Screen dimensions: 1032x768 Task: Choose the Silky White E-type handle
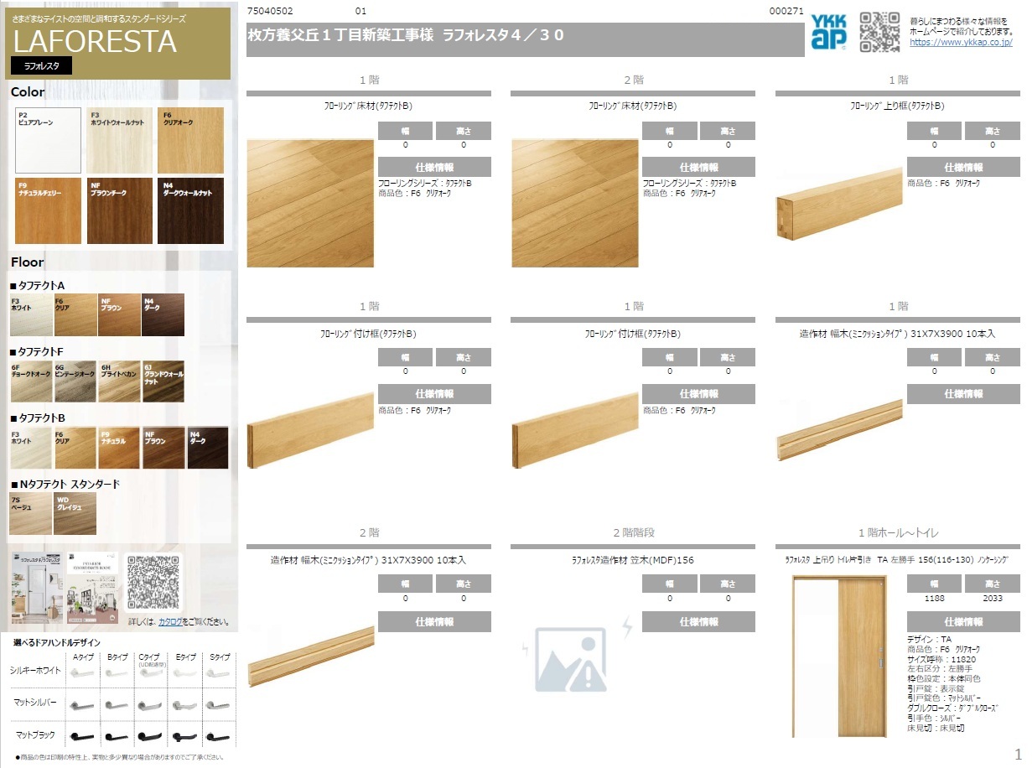click(184, 673)
